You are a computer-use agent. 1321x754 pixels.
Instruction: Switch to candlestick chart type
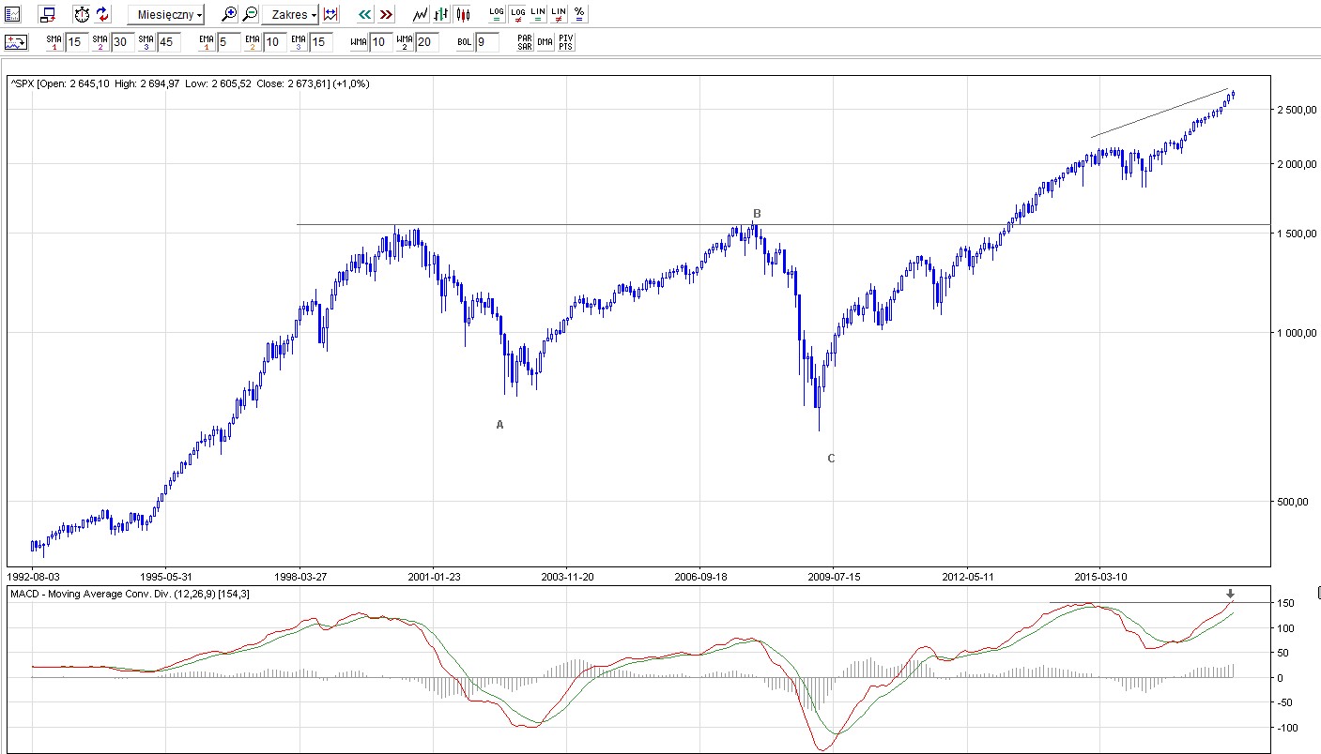pos(462,14)
